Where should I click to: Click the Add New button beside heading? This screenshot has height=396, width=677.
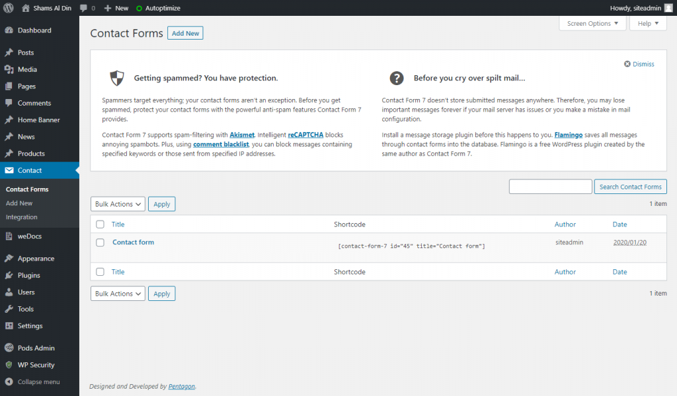(185, 33)
